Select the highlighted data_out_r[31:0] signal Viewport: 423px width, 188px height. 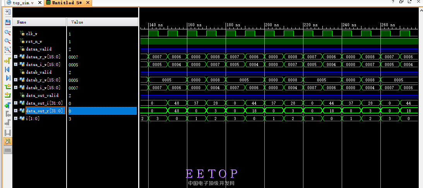[x=45, y=111]
